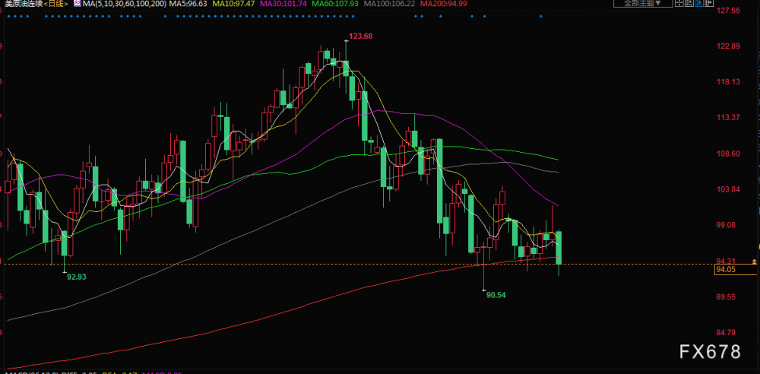Click the 94.05 current price box
The height and width of the screenshot is (374, 760).
[x=735, y=270]
